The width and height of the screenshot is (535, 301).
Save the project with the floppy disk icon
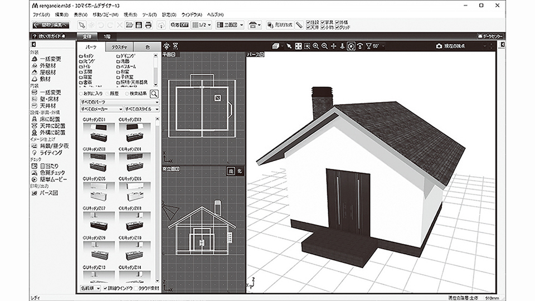coord(139,25)
